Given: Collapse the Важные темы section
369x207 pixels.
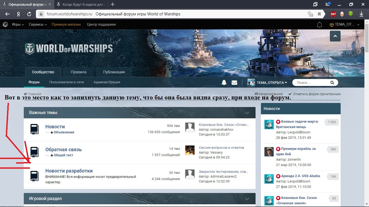Looking at the screenshot, I should [247, 113].
